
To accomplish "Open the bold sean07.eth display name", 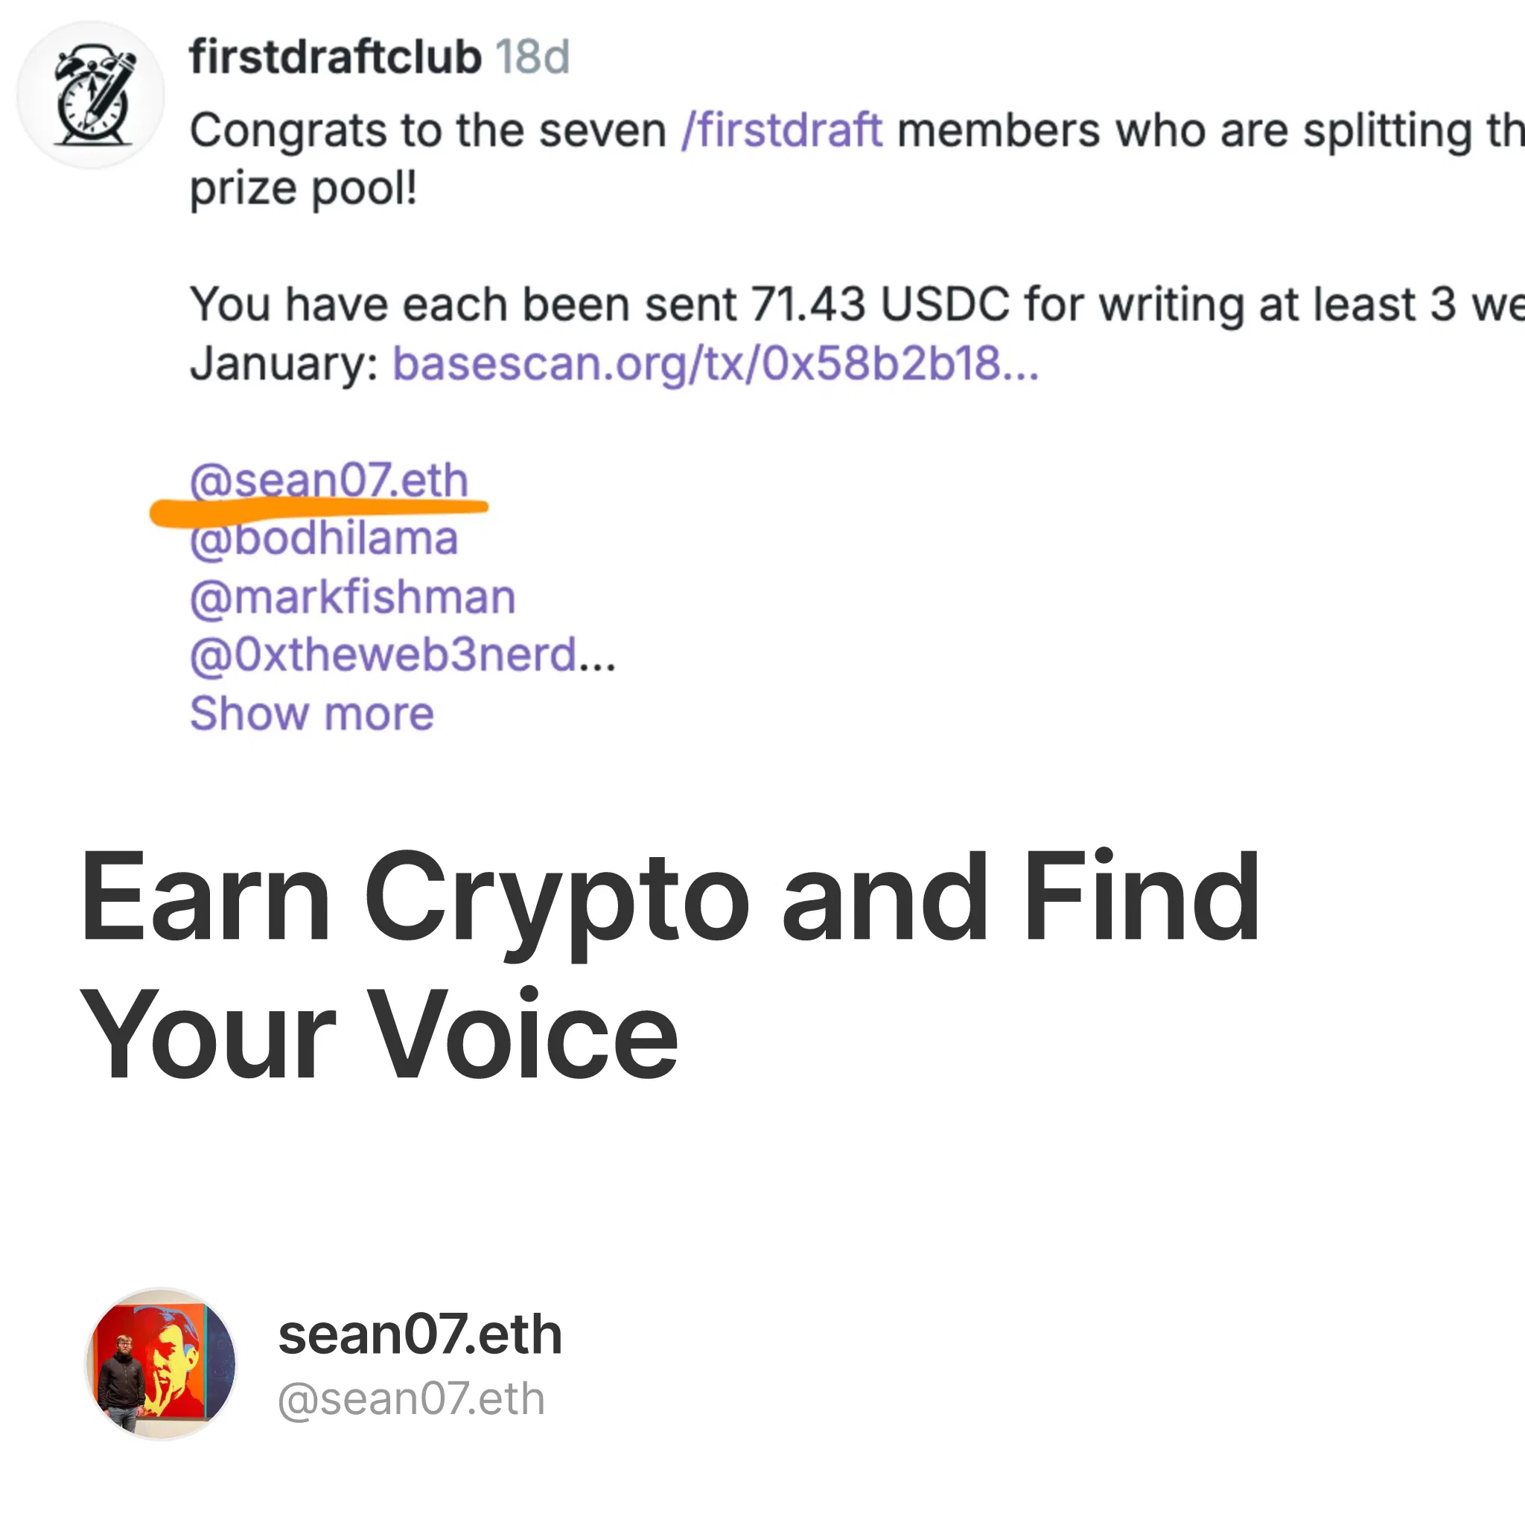I will click(x=420, y=1336).
